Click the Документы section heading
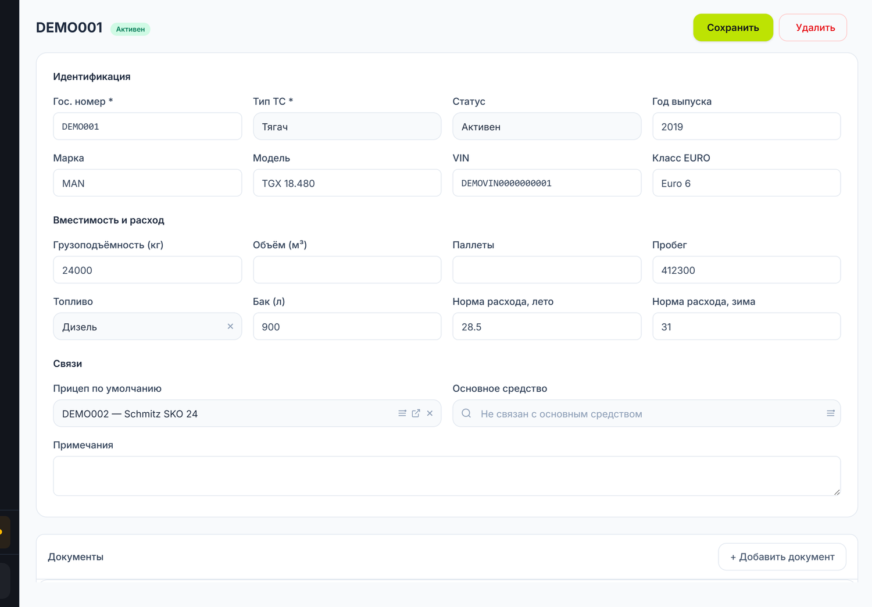Screen dimensions: 872x607 (76, 557)
